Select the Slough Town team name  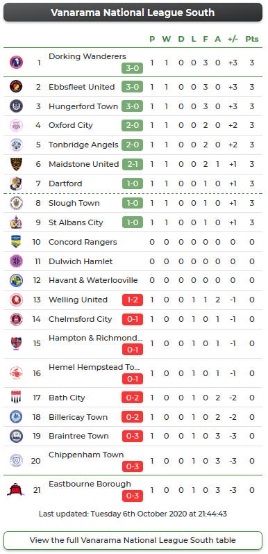point(74,203)
